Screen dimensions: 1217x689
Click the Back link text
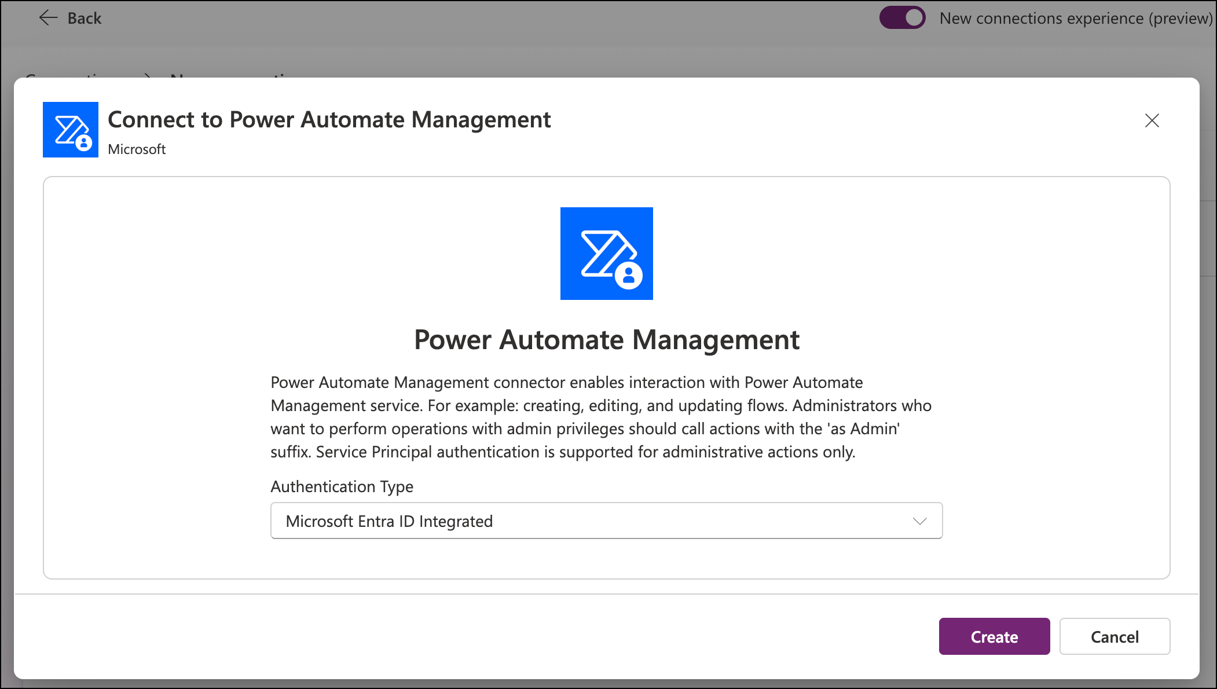point(85,19)
